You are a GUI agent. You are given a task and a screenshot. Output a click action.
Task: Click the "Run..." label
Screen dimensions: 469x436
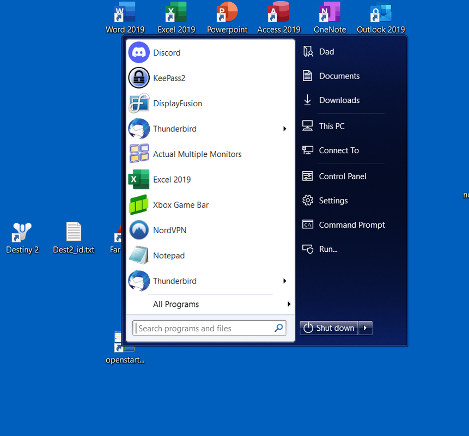(x=328, y=249)
